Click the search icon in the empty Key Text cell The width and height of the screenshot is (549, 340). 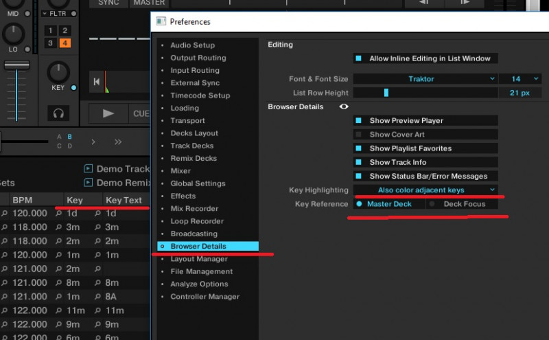pos(98,269)
